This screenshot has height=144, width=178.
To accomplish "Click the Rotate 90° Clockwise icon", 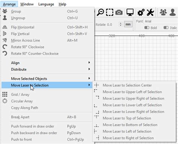I will point(5,47).
